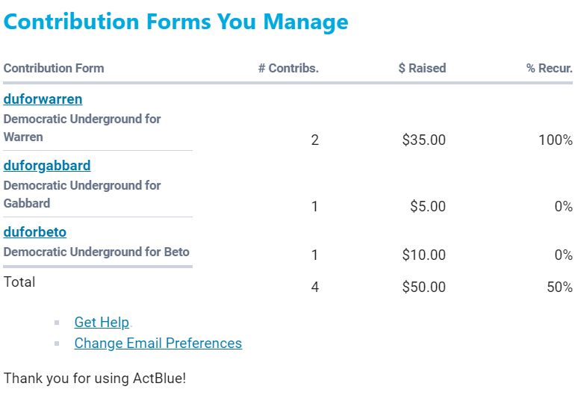584x404 pixels.
Task: Click the Thank you for using ActBlue text
Action: (x=94, y=379)
